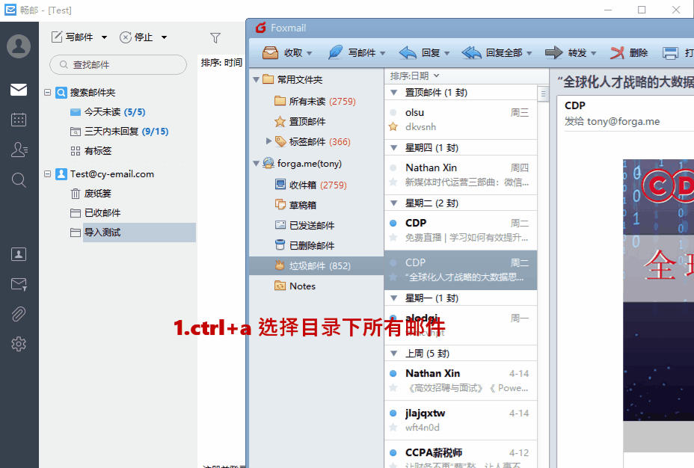This screenshot has height=468, width=694.
Task: Select the 垃圾邮件 (852) folder
Action: (x=316, y=266)
